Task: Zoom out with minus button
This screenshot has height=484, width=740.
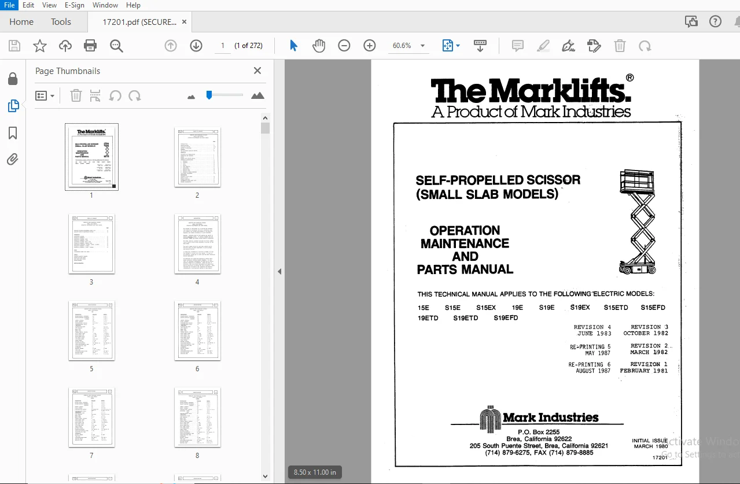Action: click(x=344, y=46)
